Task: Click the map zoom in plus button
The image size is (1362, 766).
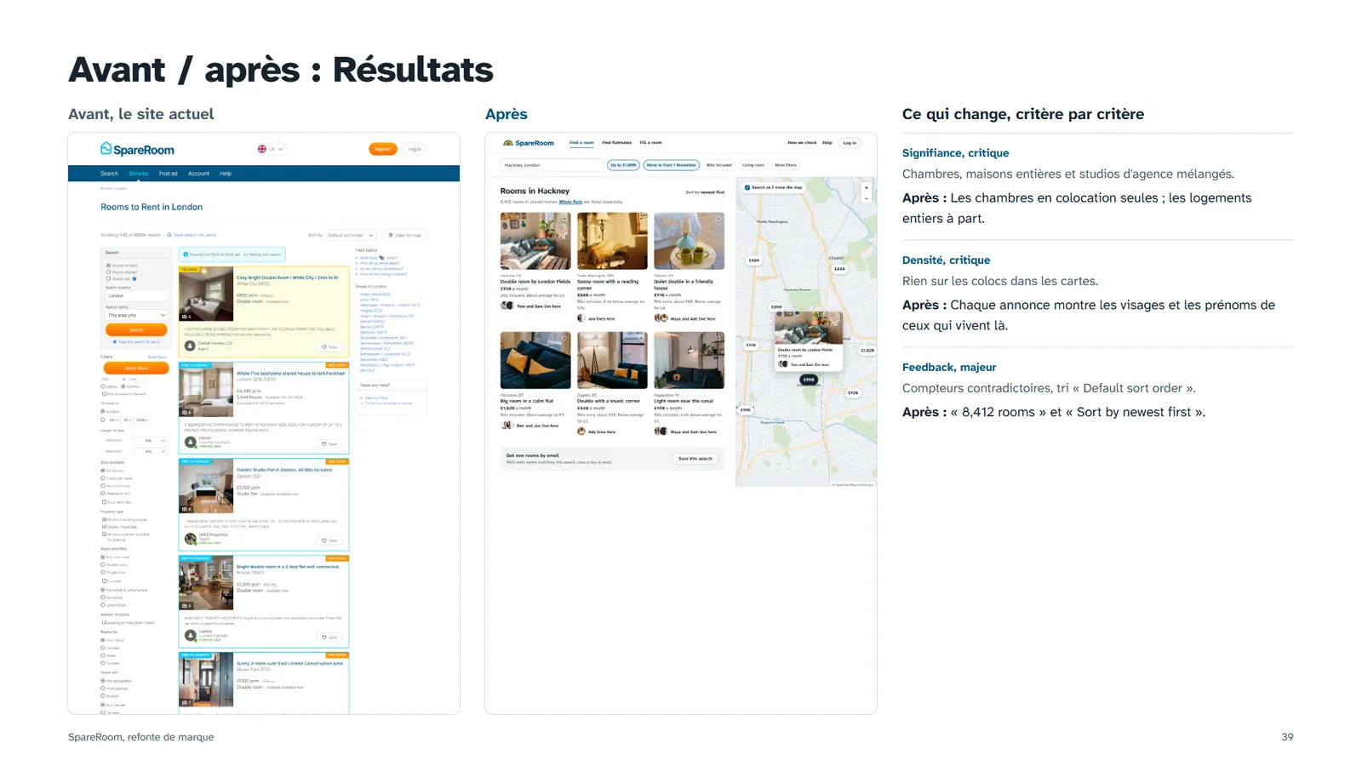Action: pos(867,188)
